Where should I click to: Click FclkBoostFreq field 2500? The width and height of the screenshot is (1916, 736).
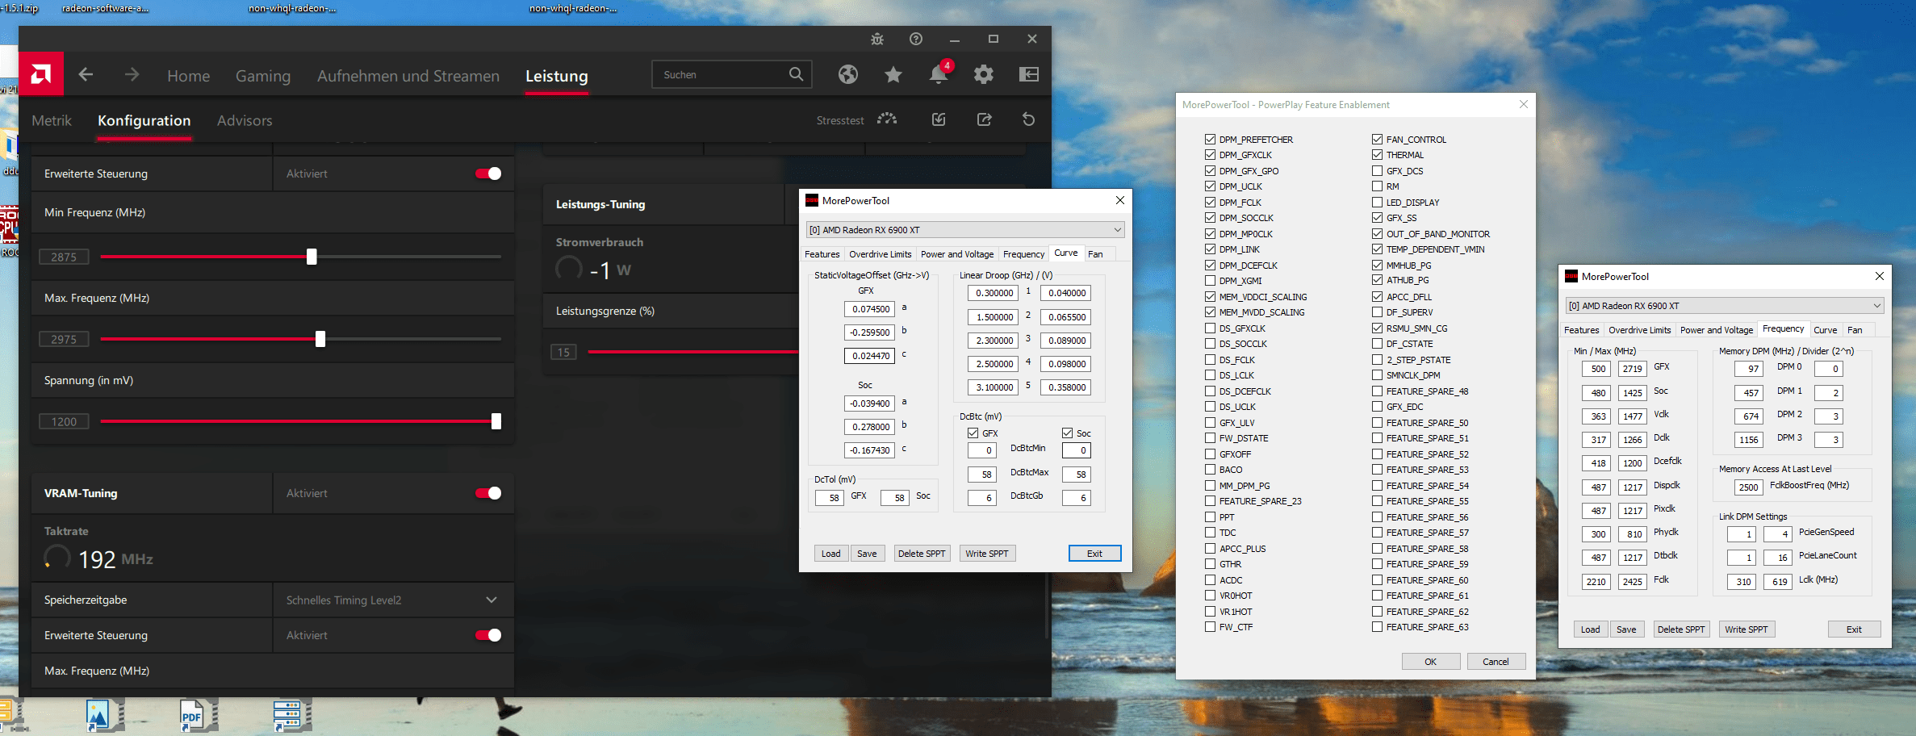1748,487
